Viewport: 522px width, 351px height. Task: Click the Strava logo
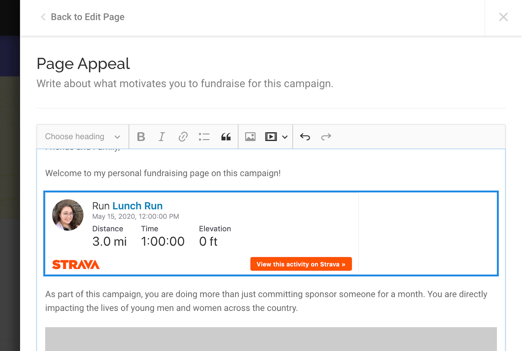[x=76, y=264]
